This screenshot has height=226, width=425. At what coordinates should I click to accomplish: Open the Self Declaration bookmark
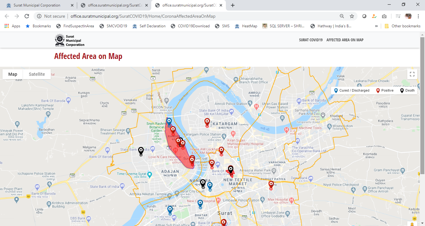tap(149, 26)
